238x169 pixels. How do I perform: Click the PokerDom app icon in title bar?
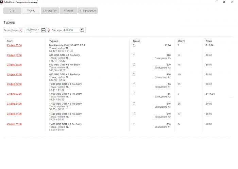(2, 2)
